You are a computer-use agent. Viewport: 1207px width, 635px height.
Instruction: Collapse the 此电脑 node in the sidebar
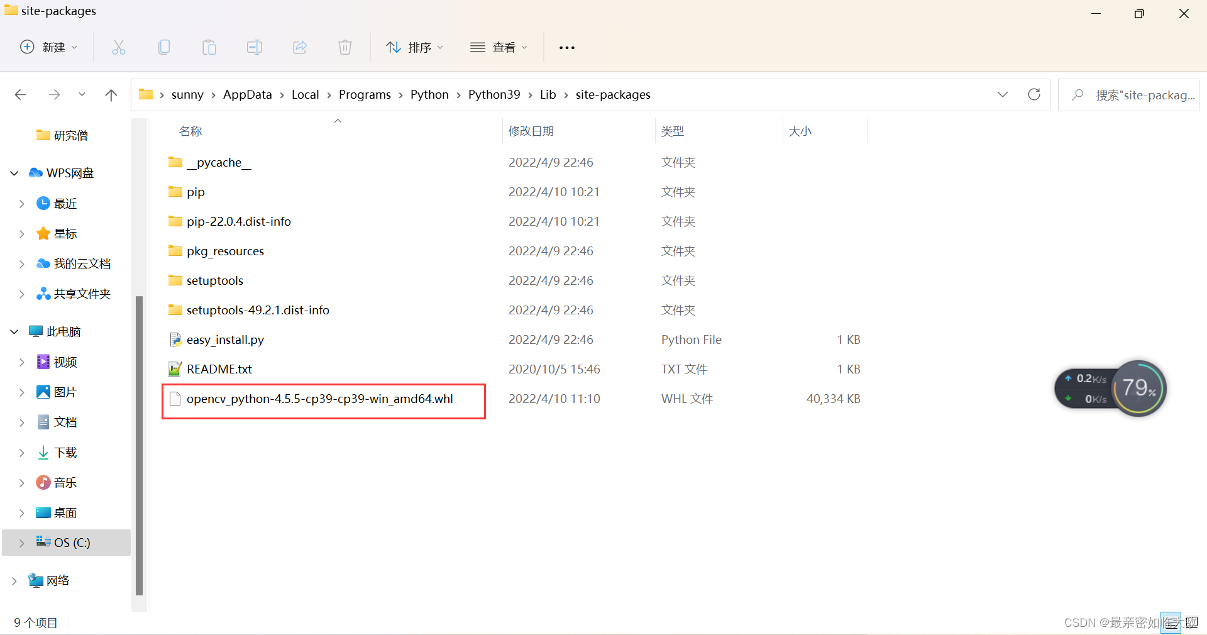(13, 331)
